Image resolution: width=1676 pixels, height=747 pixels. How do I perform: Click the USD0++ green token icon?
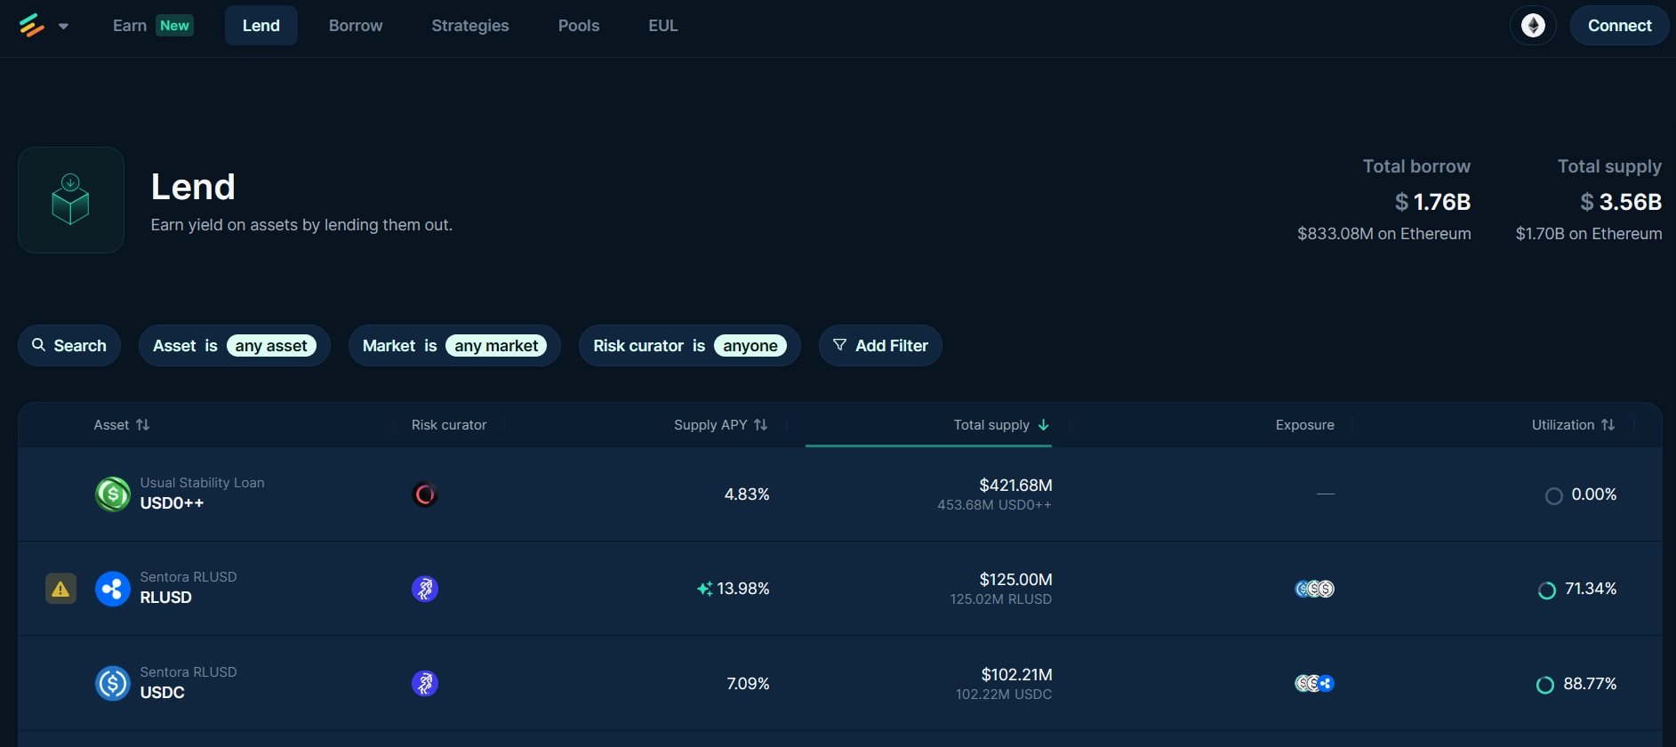click(x=113, y=494)
